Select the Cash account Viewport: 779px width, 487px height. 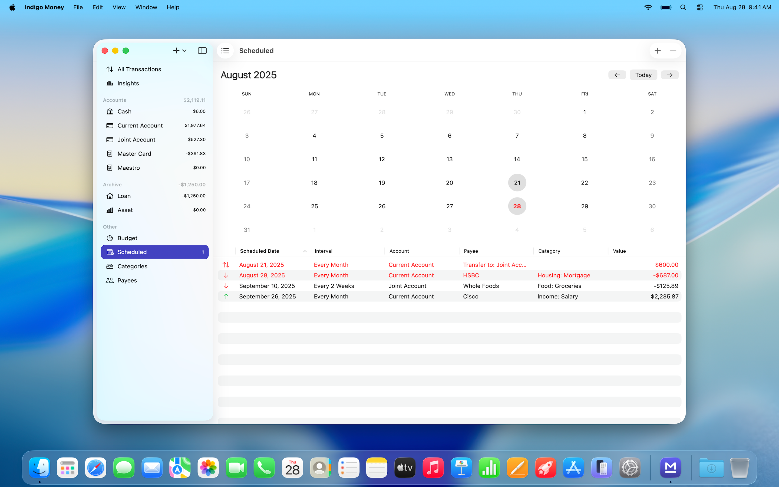(x=154, y=111)
